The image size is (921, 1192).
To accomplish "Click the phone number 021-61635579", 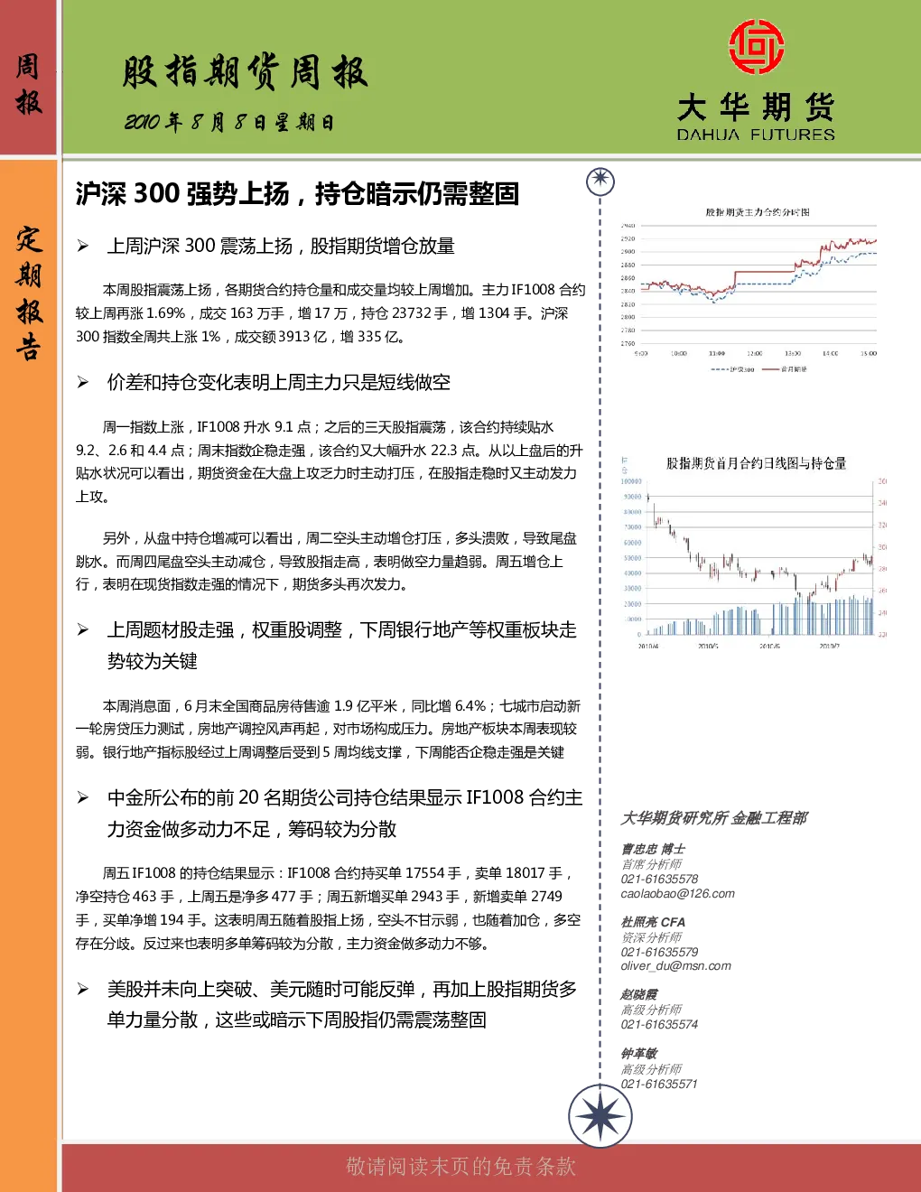I will 659,952.
